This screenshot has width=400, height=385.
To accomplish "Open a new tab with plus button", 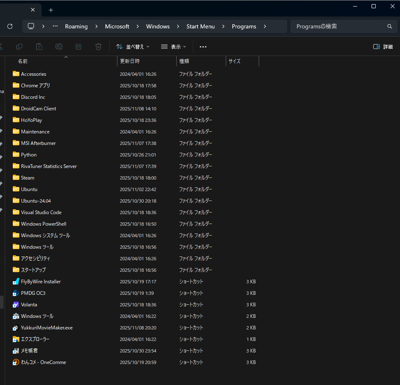I will click(51, 10).
